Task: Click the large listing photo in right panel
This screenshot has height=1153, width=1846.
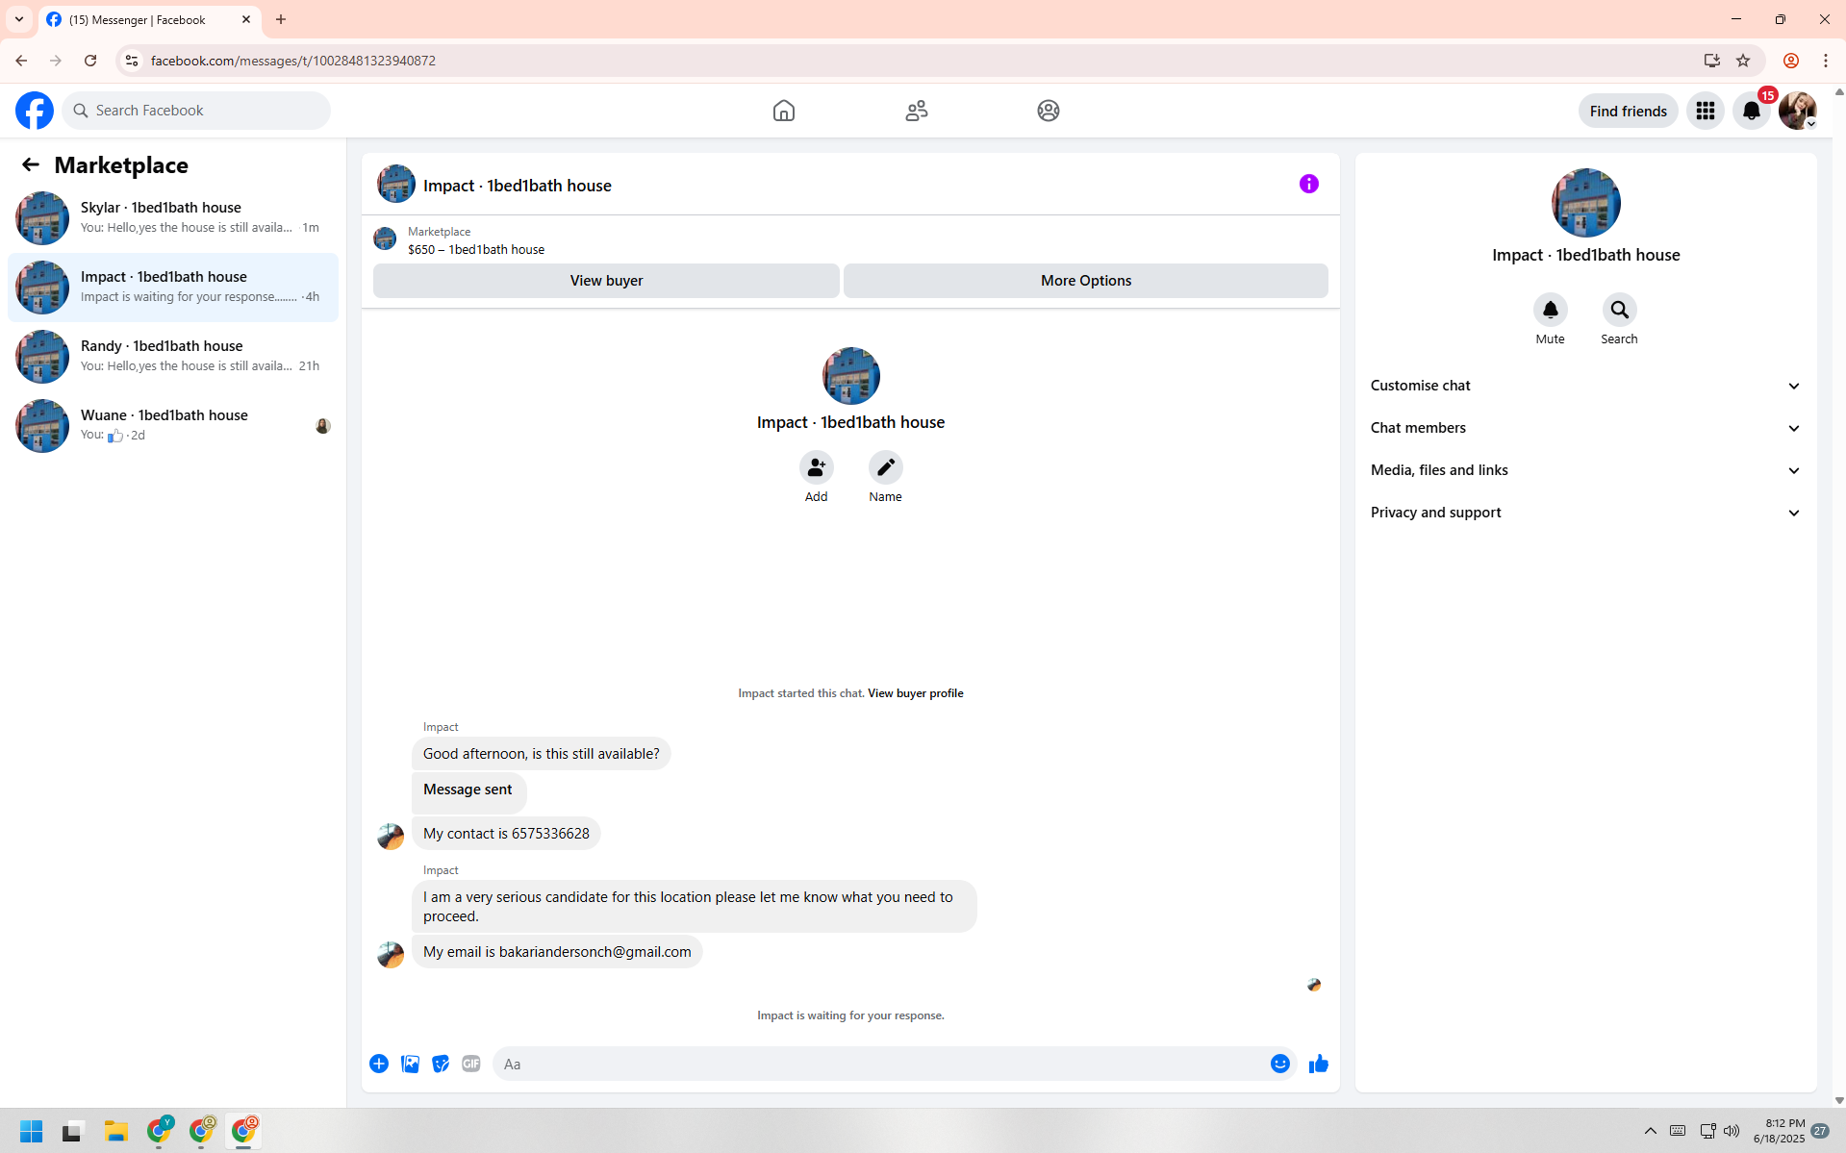Action: click(x=1586, y=203)
